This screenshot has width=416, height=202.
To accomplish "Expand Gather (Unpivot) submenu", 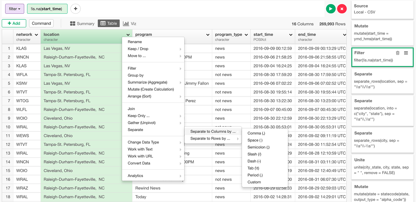I will 153,123.
